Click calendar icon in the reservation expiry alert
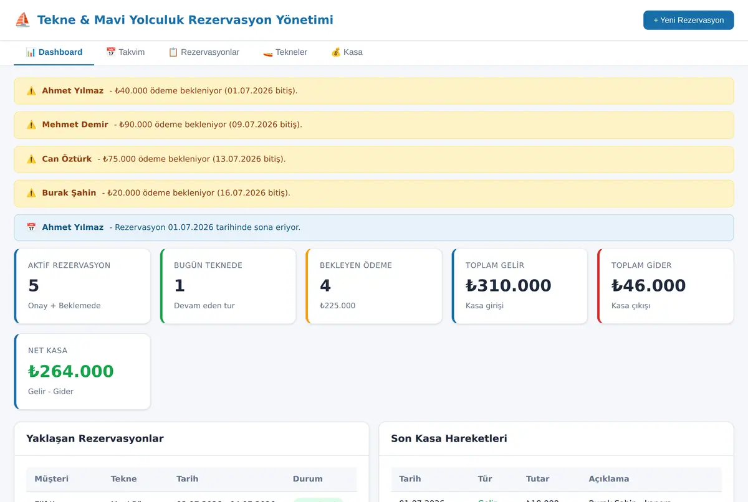The height and width of the screenshot is (502, 748). coord(31,227)
